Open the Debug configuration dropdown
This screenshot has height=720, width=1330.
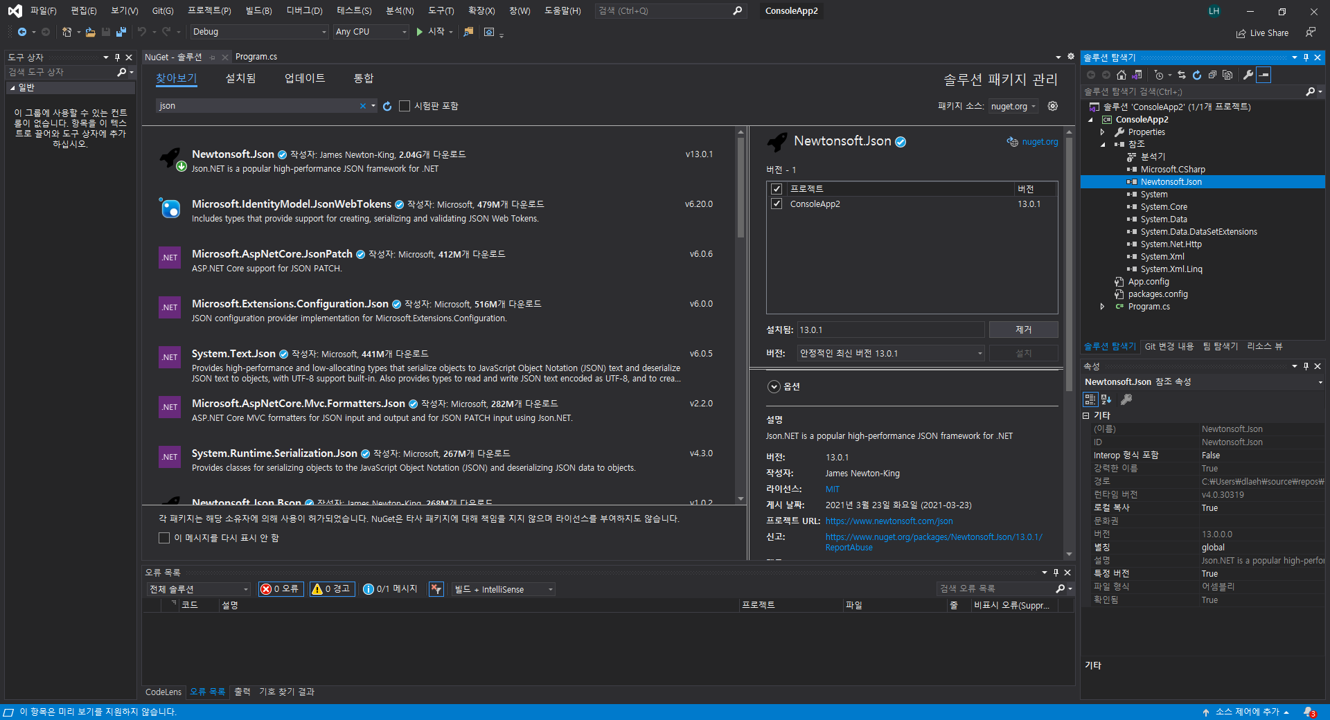pyautogui.click(x=259, y=32)
